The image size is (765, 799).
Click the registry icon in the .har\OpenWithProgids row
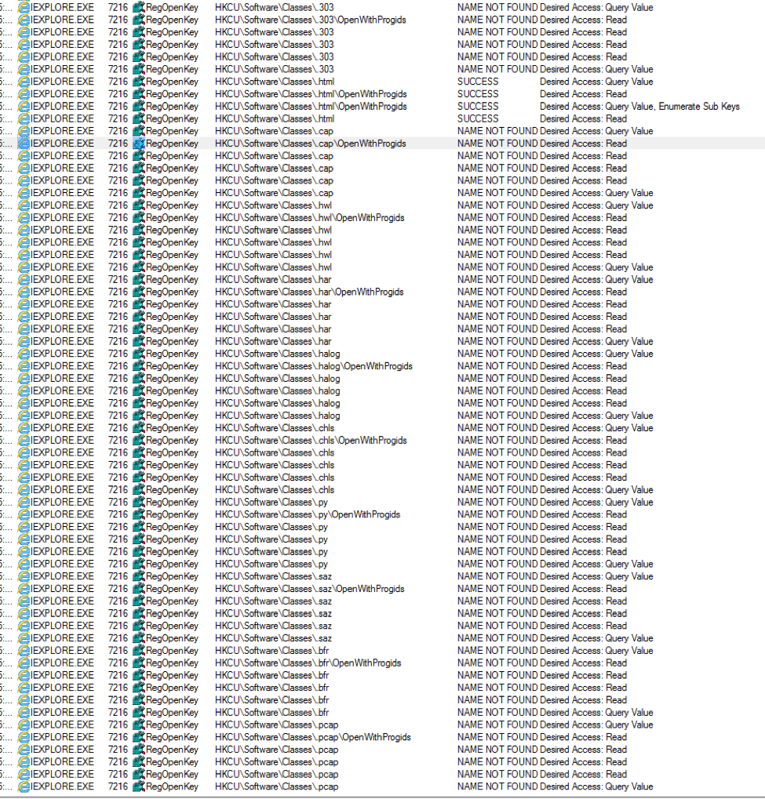139,292
